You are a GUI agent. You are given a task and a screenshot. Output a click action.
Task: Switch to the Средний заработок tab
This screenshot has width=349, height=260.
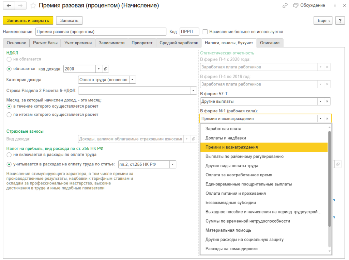point(179,43)
